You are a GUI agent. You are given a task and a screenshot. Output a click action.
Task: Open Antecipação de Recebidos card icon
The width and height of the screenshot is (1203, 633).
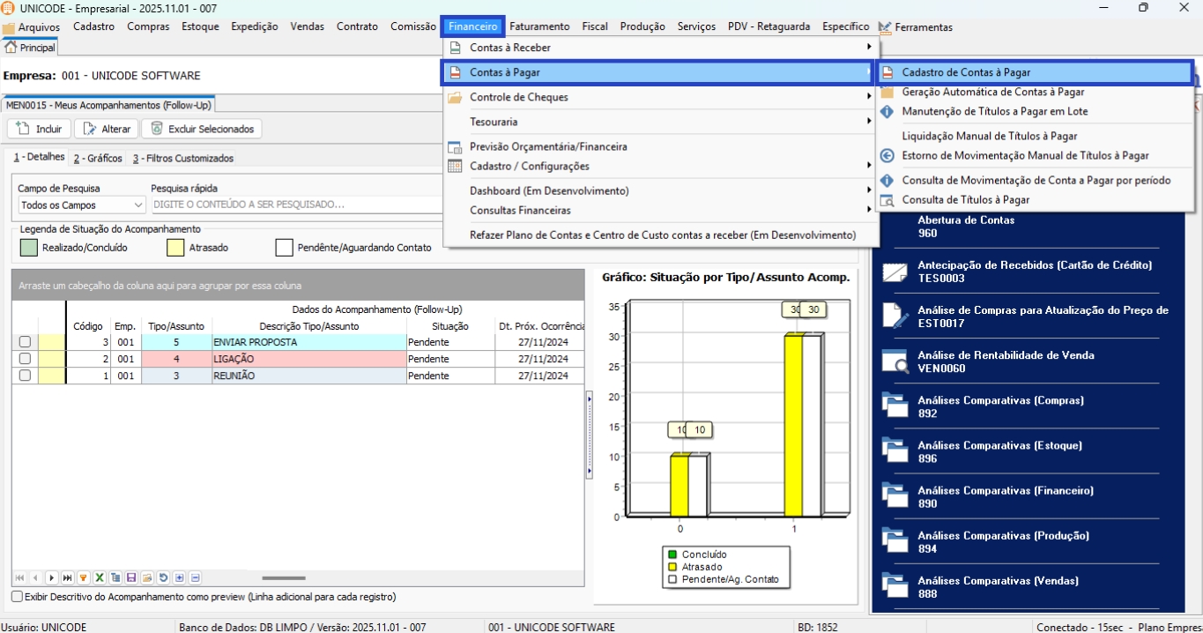click(x=895, y=272)
